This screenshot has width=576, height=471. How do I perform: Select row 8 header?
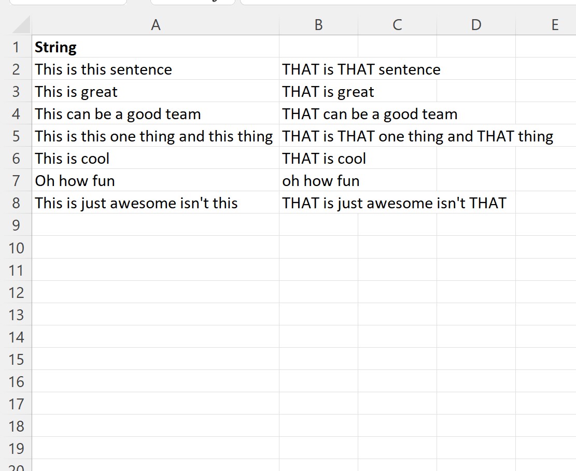(x=16, y=203)
